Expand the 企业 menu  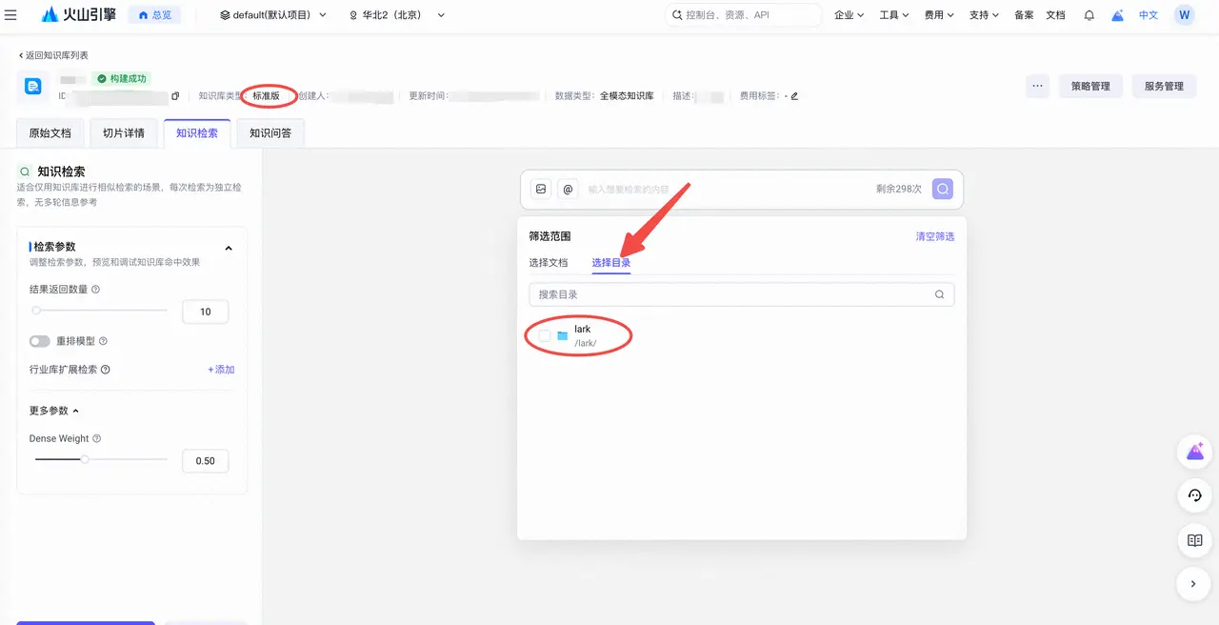tap(849, 15)
